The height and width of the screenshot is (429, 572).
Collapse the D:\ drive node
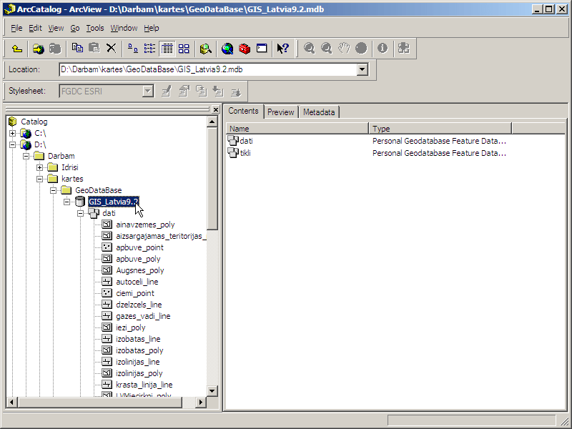(x=12, y=144)
